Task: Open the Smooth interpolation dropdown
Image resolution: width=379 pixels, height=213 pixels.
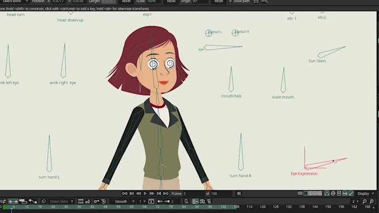Action: click(x=124, y=201)
